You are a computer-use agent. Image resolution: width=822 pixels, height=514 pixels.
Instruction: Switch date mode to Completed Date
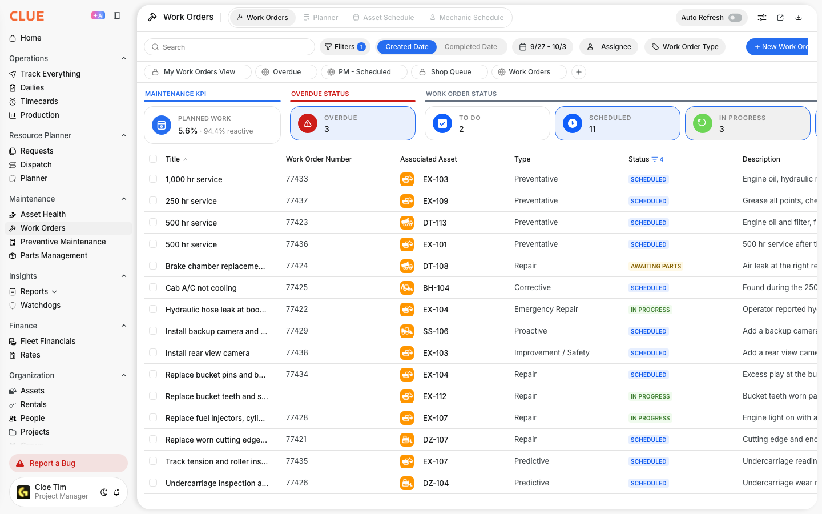coord(471,47)
